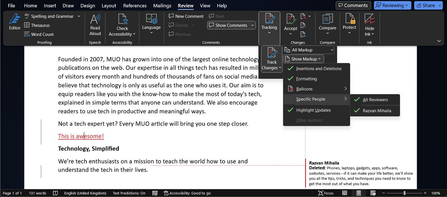447x197 pixels.
Task: Toggle Highlight Updates option
Action: coord(317,110)
